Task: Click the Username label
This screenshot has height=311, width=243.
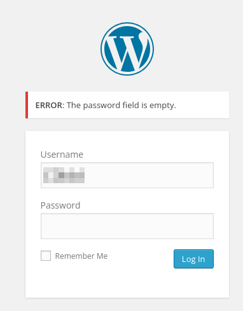Action: [62, 155]
